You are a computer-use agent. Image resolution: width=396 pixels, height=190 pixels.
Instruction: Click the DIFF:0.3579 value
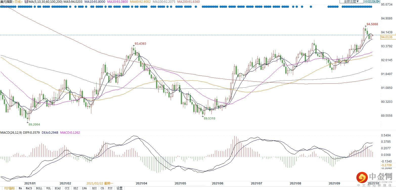coord(31,132)
